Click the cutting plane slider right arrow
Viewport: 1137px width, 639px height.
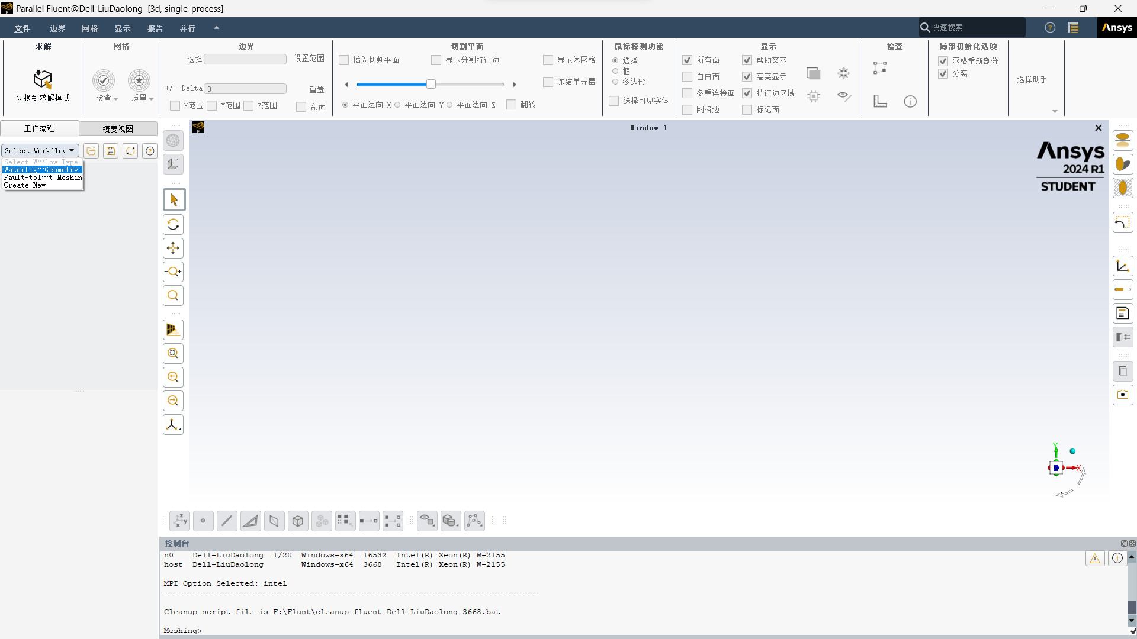[x=515, y=85]
